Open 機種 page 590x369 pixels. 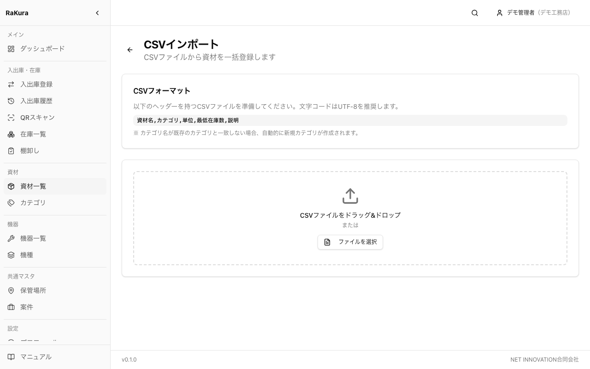[x=55, y=255]
